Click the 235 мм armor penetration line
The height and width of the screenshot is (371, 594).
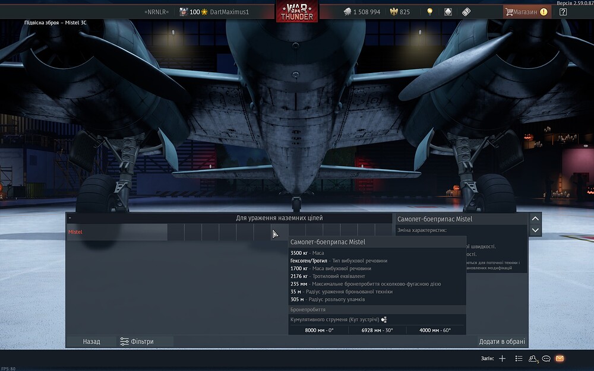tap(365, 284)
